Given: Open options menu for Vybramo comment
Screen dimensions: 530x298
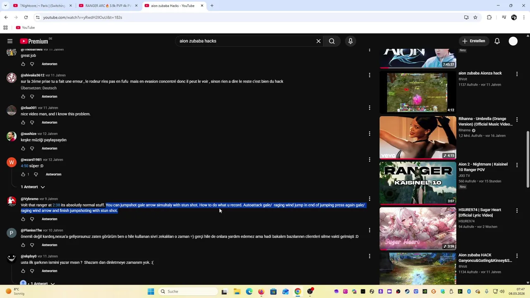Looking at the screenshot, I should [369, 199].
